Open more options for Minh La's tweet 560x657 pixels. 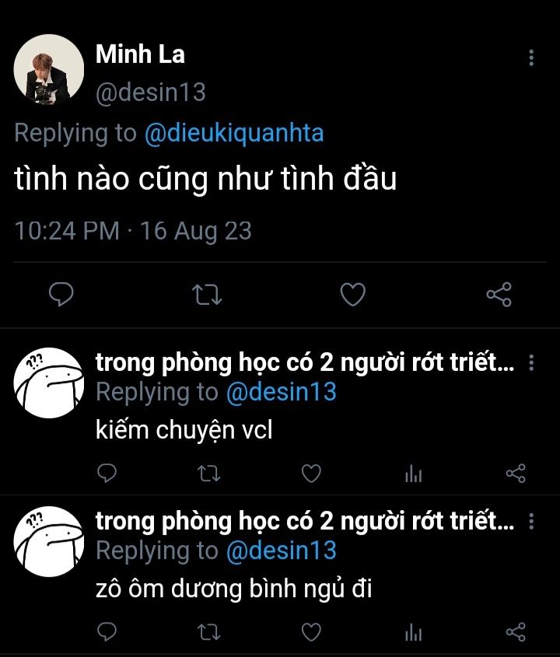531,58
